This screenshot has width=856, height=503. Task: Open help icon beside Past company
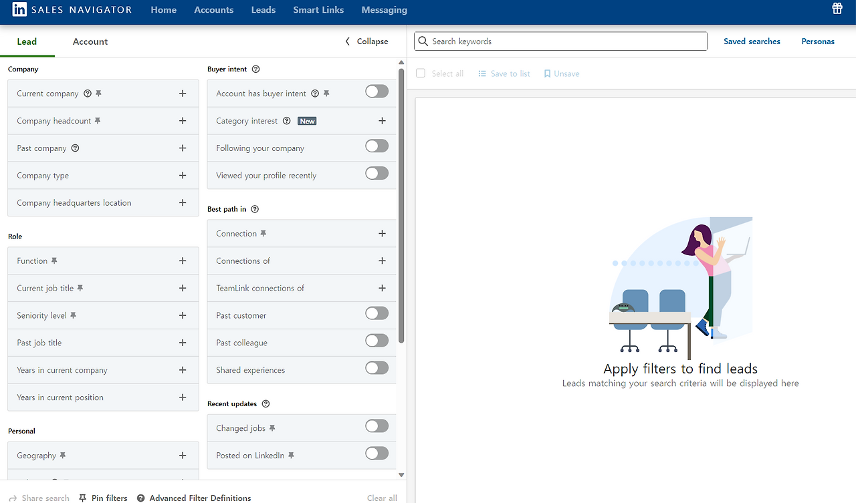coord(75,148)
